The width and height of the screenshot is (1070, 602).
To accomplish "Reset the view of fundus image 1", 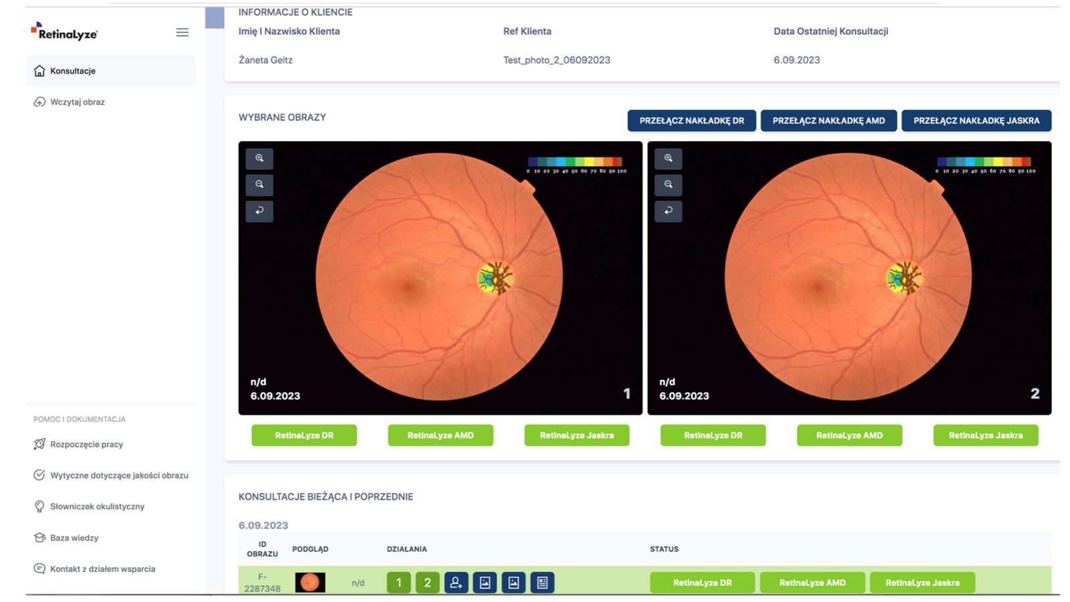I will [259, 211].
